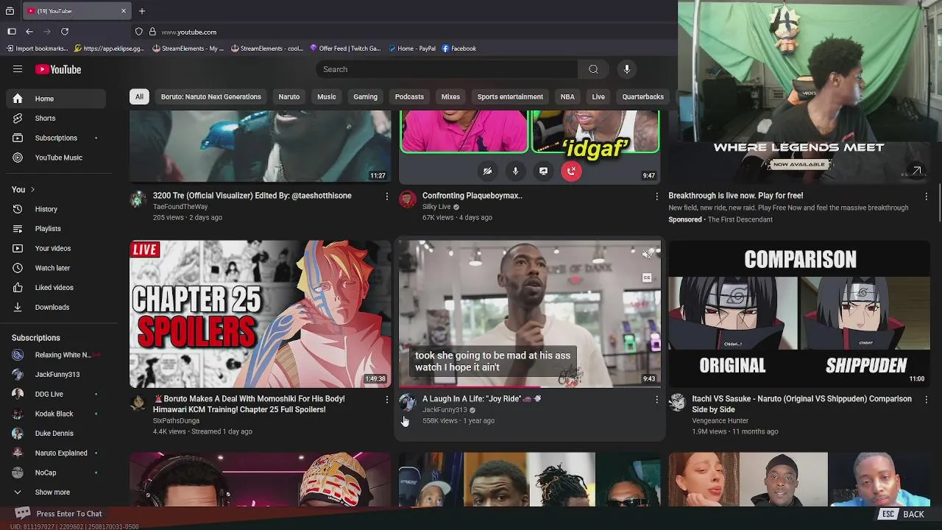
Task: Select the Naruto filter chip
Action: [x=289, y=96]
